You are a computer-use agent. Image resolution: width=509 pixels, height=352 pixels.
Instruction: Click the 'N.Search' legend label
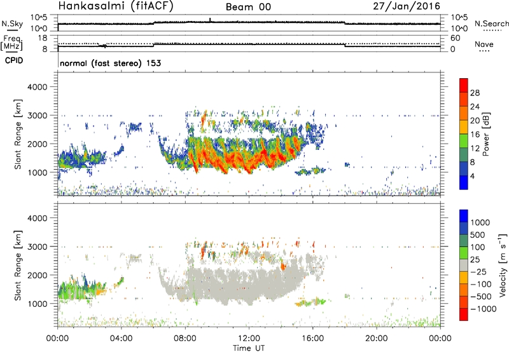click(492, 24)
